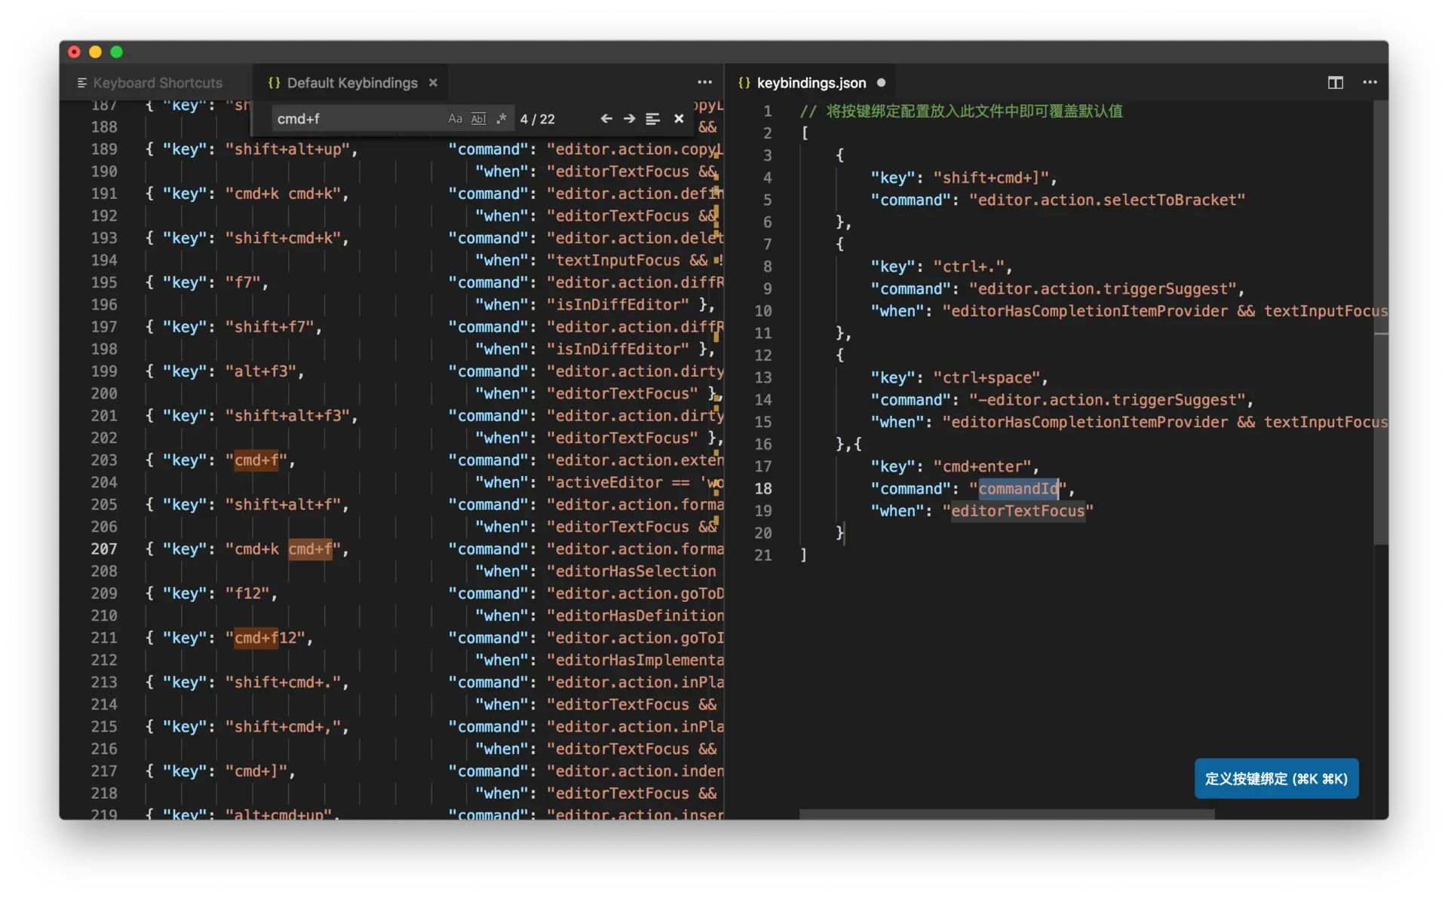The height and width of the screenshot is (898, 1448).
Task: Toggle Match Case in find widget
Action: point(455,119)
